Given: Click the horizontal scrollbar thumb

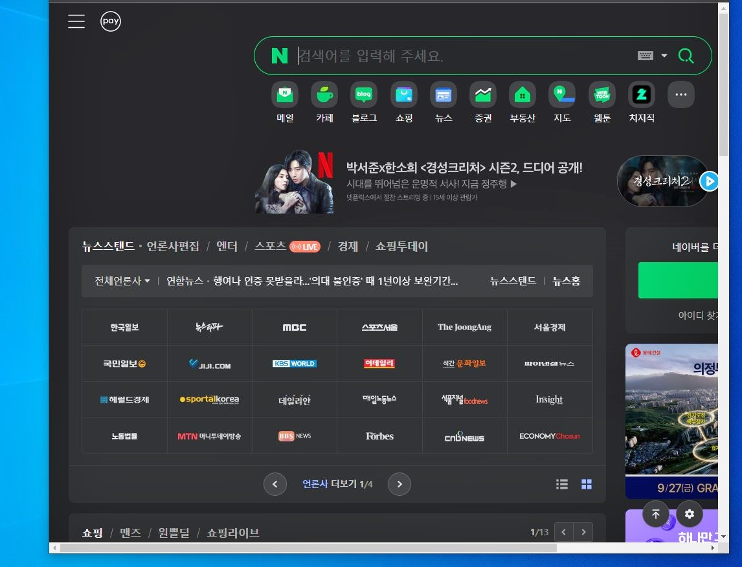Looking at the screenshot, I should pos(308,548).
